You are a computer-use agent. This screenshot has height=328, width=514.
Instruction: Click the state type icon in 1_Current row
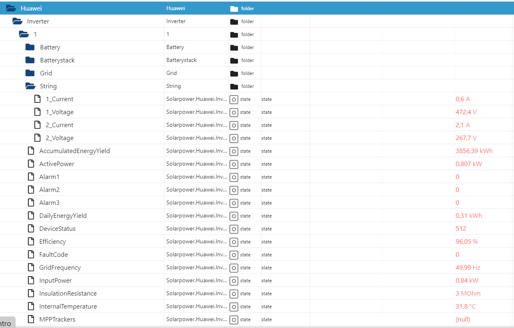pyautogui.click(x=234, y=99)
